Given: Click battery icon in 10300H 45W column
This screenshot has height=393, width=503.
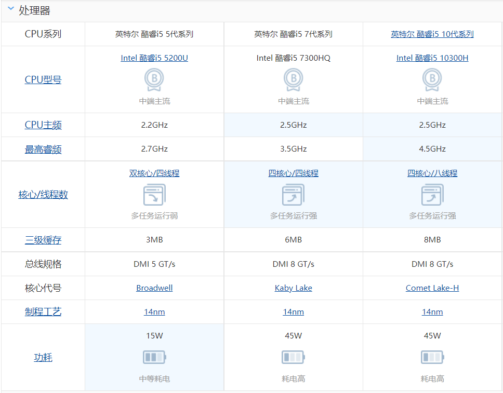Looking at the screenshot, I should point(432,357).
